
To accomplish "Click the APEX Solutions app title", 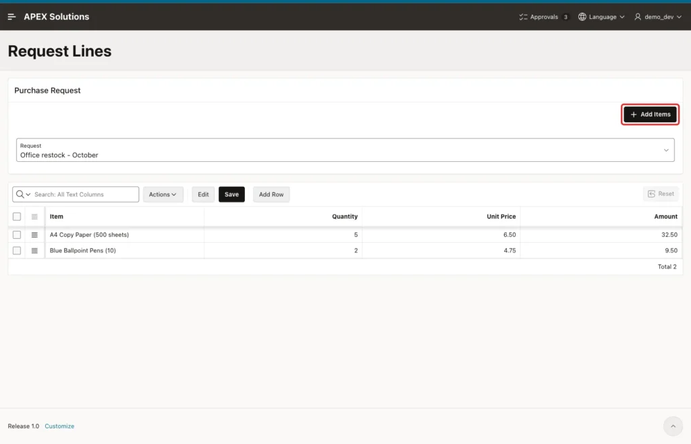I will 57,17.
